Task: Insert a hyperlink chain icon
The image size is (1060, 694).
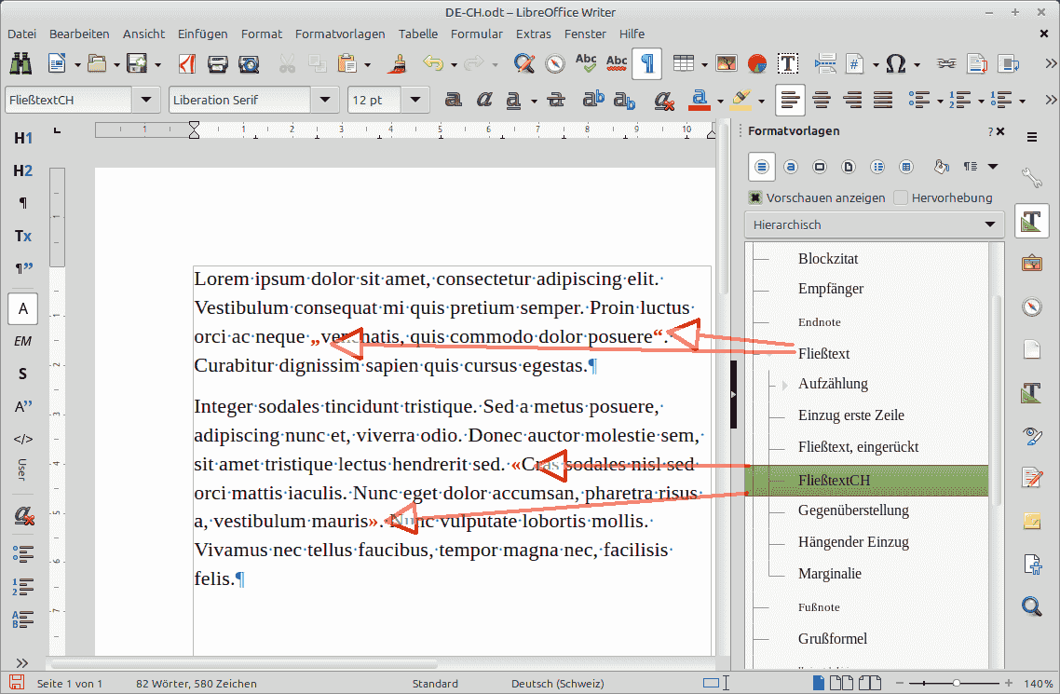Action: [x=946, y=63]
